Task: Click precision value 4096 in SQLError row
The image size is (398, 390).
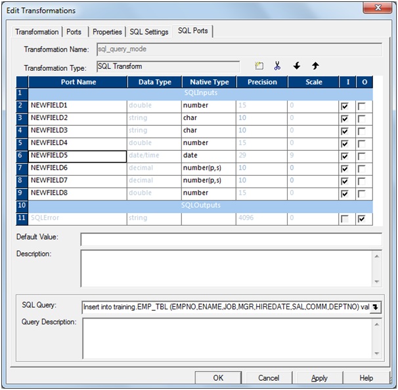Action: click(x=261, y=219)
